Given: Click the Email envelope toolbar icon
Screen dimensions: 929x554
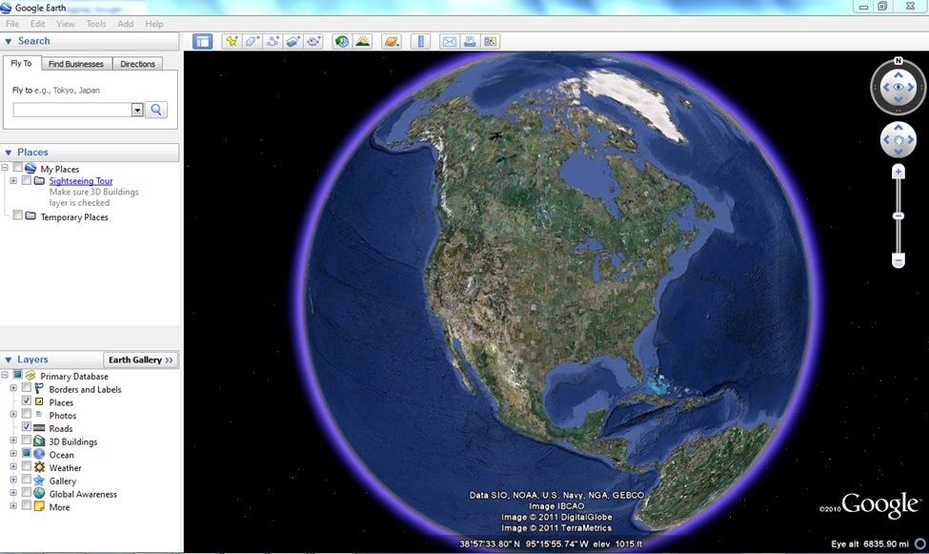Looking at the screenshot, I should coord(450,42).
